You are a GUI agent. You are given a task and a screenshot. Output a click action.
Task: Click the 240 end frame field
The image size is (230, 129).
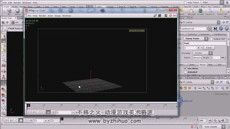pyautogui.click(x=202, y=121)
